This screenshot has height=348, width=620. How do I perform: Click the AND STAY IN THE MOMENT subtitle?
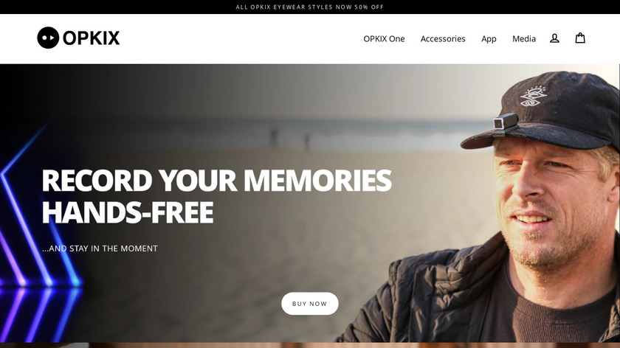pos(100,248)
